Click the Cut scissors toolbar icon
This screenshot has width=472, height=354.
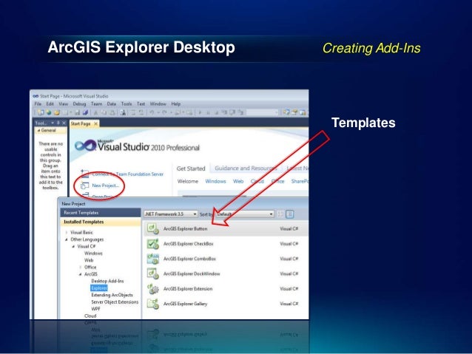(95, 112)
